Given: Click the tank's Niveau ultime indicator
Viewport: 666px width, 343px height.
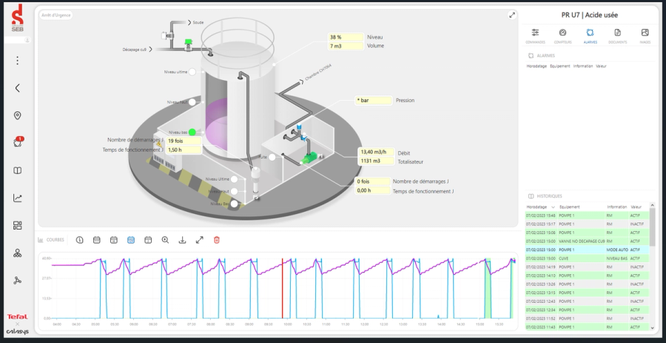Looking at the screenshot, I should point(192,72).
